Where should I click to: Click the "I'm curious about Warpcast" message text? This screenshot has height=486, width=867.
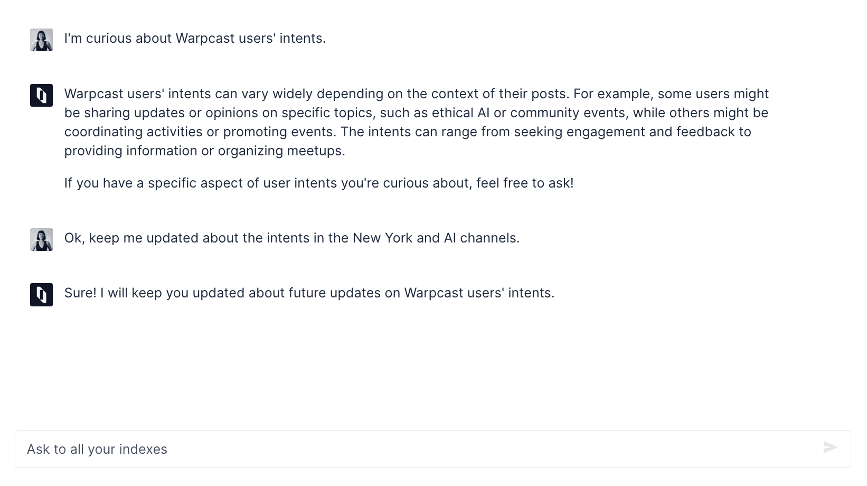pos(195,39)
